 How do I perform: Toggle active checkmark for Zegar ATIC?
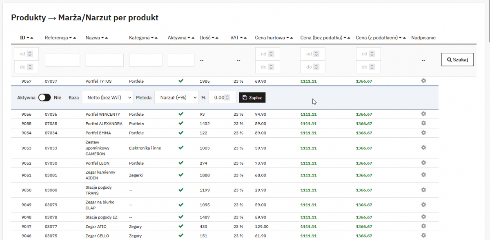[x=181, y=226]
